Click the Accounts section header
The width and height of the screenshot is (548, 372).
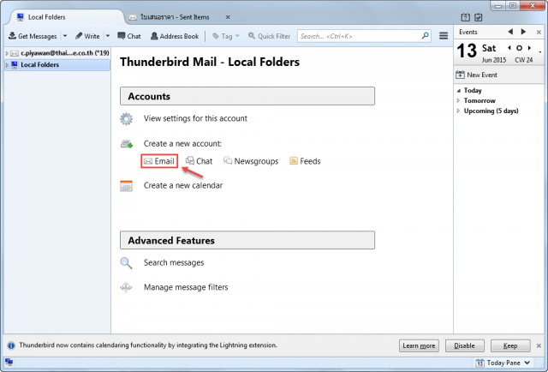[x=247, y=96]
